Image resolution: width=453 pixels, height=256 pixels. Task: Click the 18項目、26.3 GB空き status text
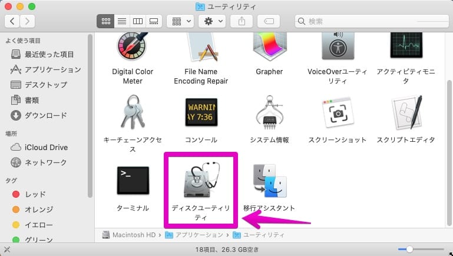click(227, 250)
